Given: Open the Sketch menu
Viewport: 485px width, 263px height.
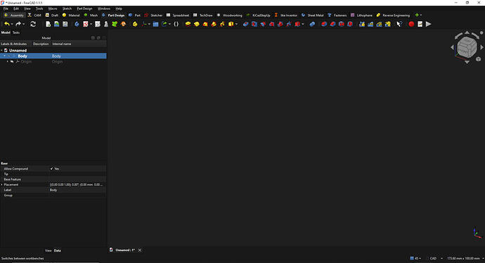Looking at the screenshot, I should pos(67,8).
